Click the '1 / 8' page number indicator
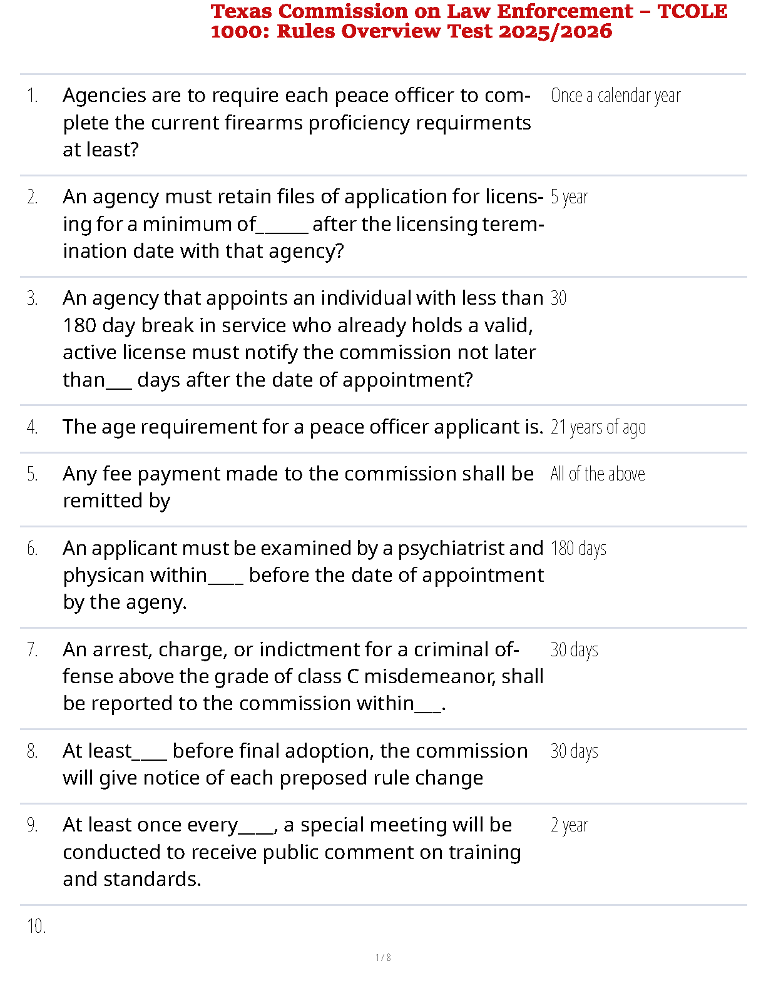 383,957
